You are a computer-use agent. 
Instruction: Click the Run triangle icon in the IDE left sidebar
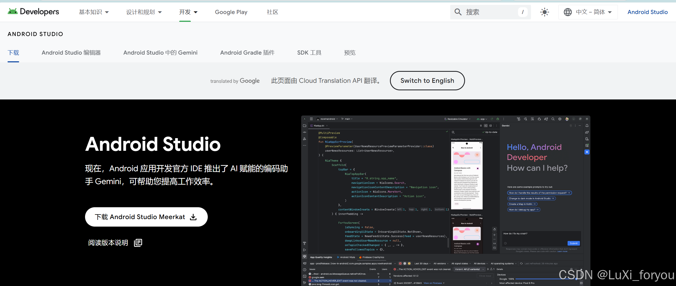[305, 250]
